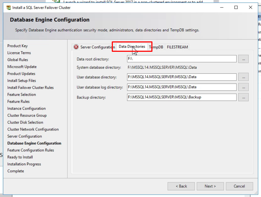
Task: Click the Next button
Action: pyautogui.click(x=210, y=186)
